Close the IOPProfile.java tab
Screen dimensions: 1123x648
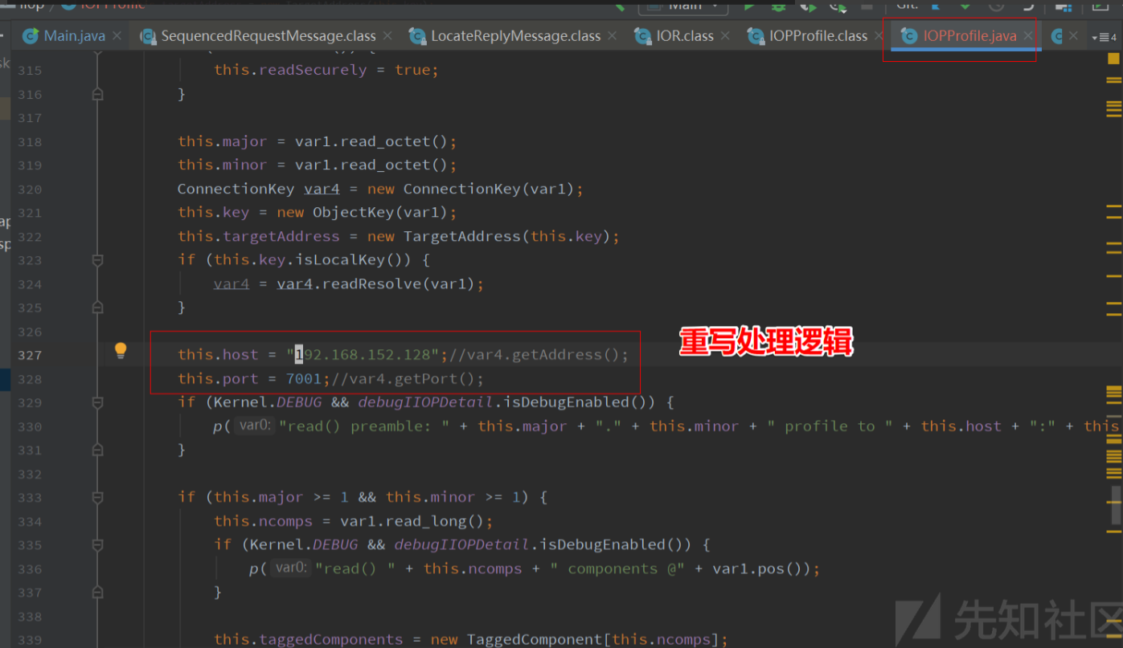pos(1028,36)
